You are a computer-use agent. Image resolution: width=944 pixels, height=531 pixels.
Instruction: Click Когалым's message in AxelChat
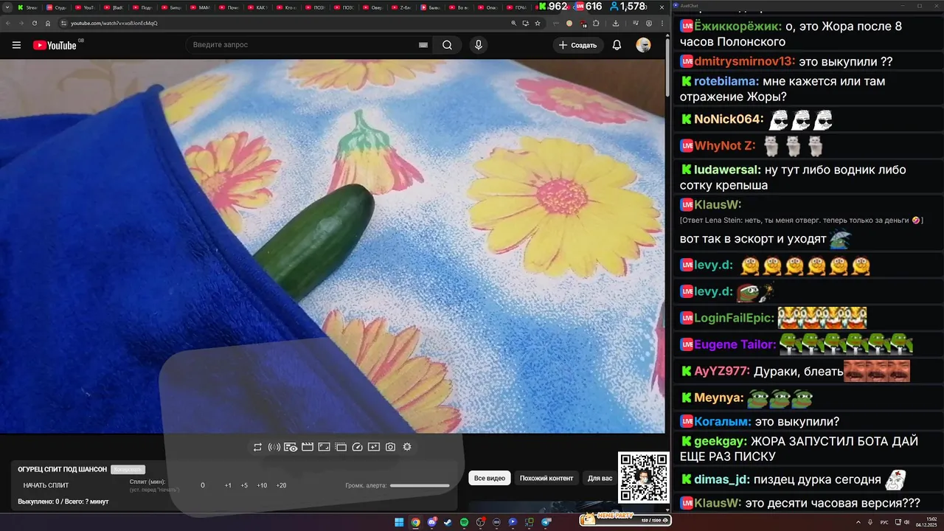809,422
